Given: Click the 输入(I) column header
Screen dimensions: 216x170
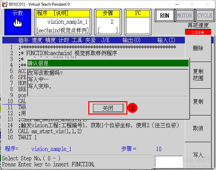Looking at the screenshot, I should tap(166, 40).
